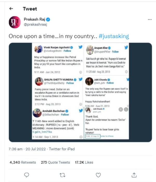Open the tl.gd link in Amitabh Bachchan's tweet

click(x=42, y=132)
